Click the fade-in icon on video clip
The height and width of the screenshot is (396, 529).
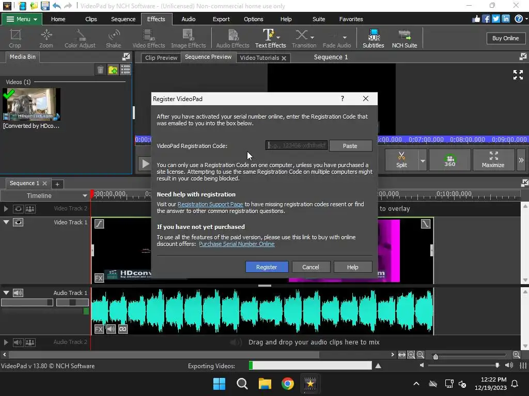click(x=99, y=224)
